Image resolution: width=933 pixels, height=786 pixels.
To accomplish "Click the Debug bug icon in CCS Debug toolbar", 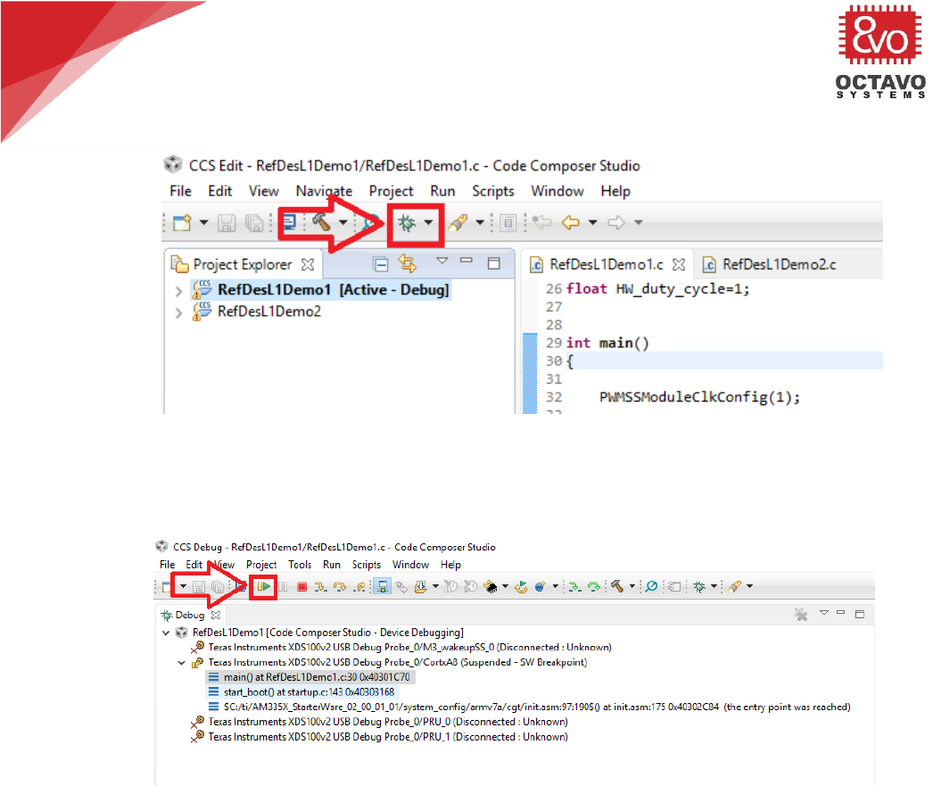I will [699, 587].
